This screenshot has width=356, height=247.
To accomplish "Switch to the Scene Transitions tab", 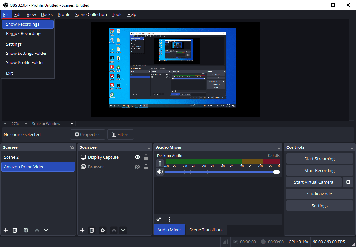I will tap(206, 230).
